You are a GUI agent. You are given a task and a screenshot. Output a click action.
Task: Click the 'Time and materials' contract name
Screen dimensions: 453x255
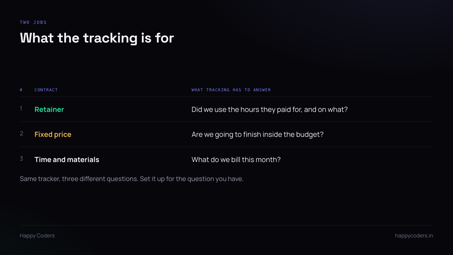67,160
